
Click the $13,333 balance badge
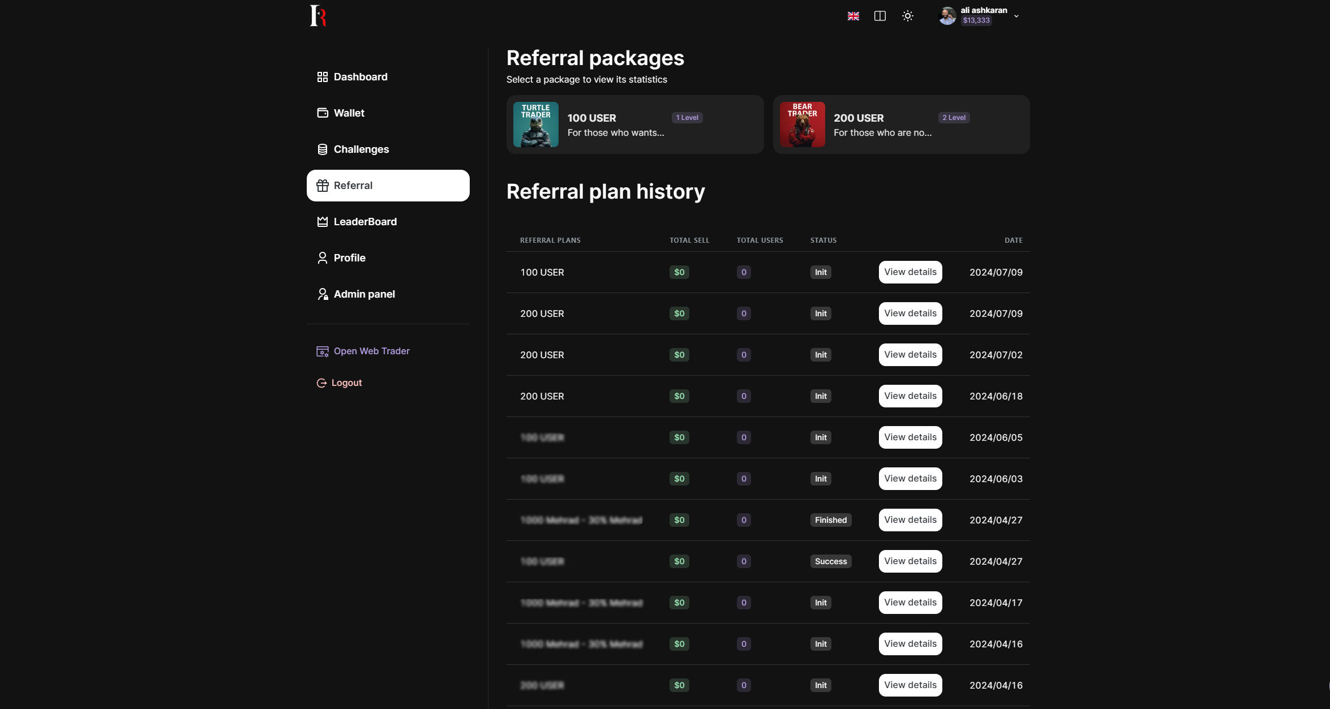pyautogui.click(x=976, y=21)
